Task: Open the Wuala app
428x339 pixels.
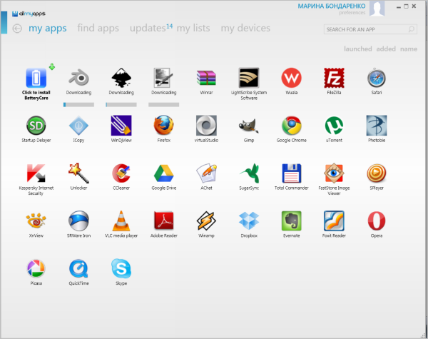Action: [292, 78]
